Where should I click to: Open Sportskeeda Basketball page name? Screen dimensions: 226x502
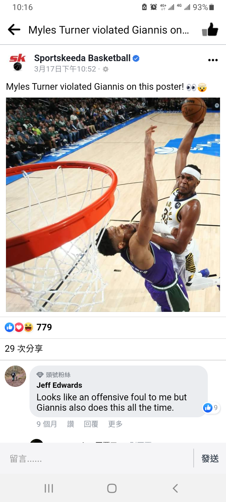point(82,58)
